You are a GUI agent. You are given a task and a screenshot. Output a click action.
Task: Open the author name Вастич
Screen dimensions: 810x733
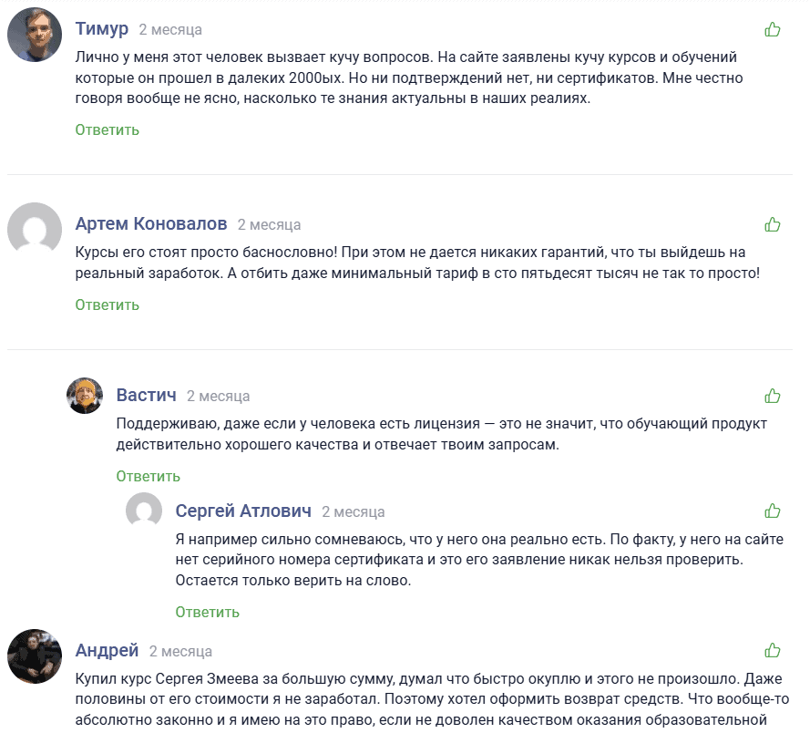point(146,396)
